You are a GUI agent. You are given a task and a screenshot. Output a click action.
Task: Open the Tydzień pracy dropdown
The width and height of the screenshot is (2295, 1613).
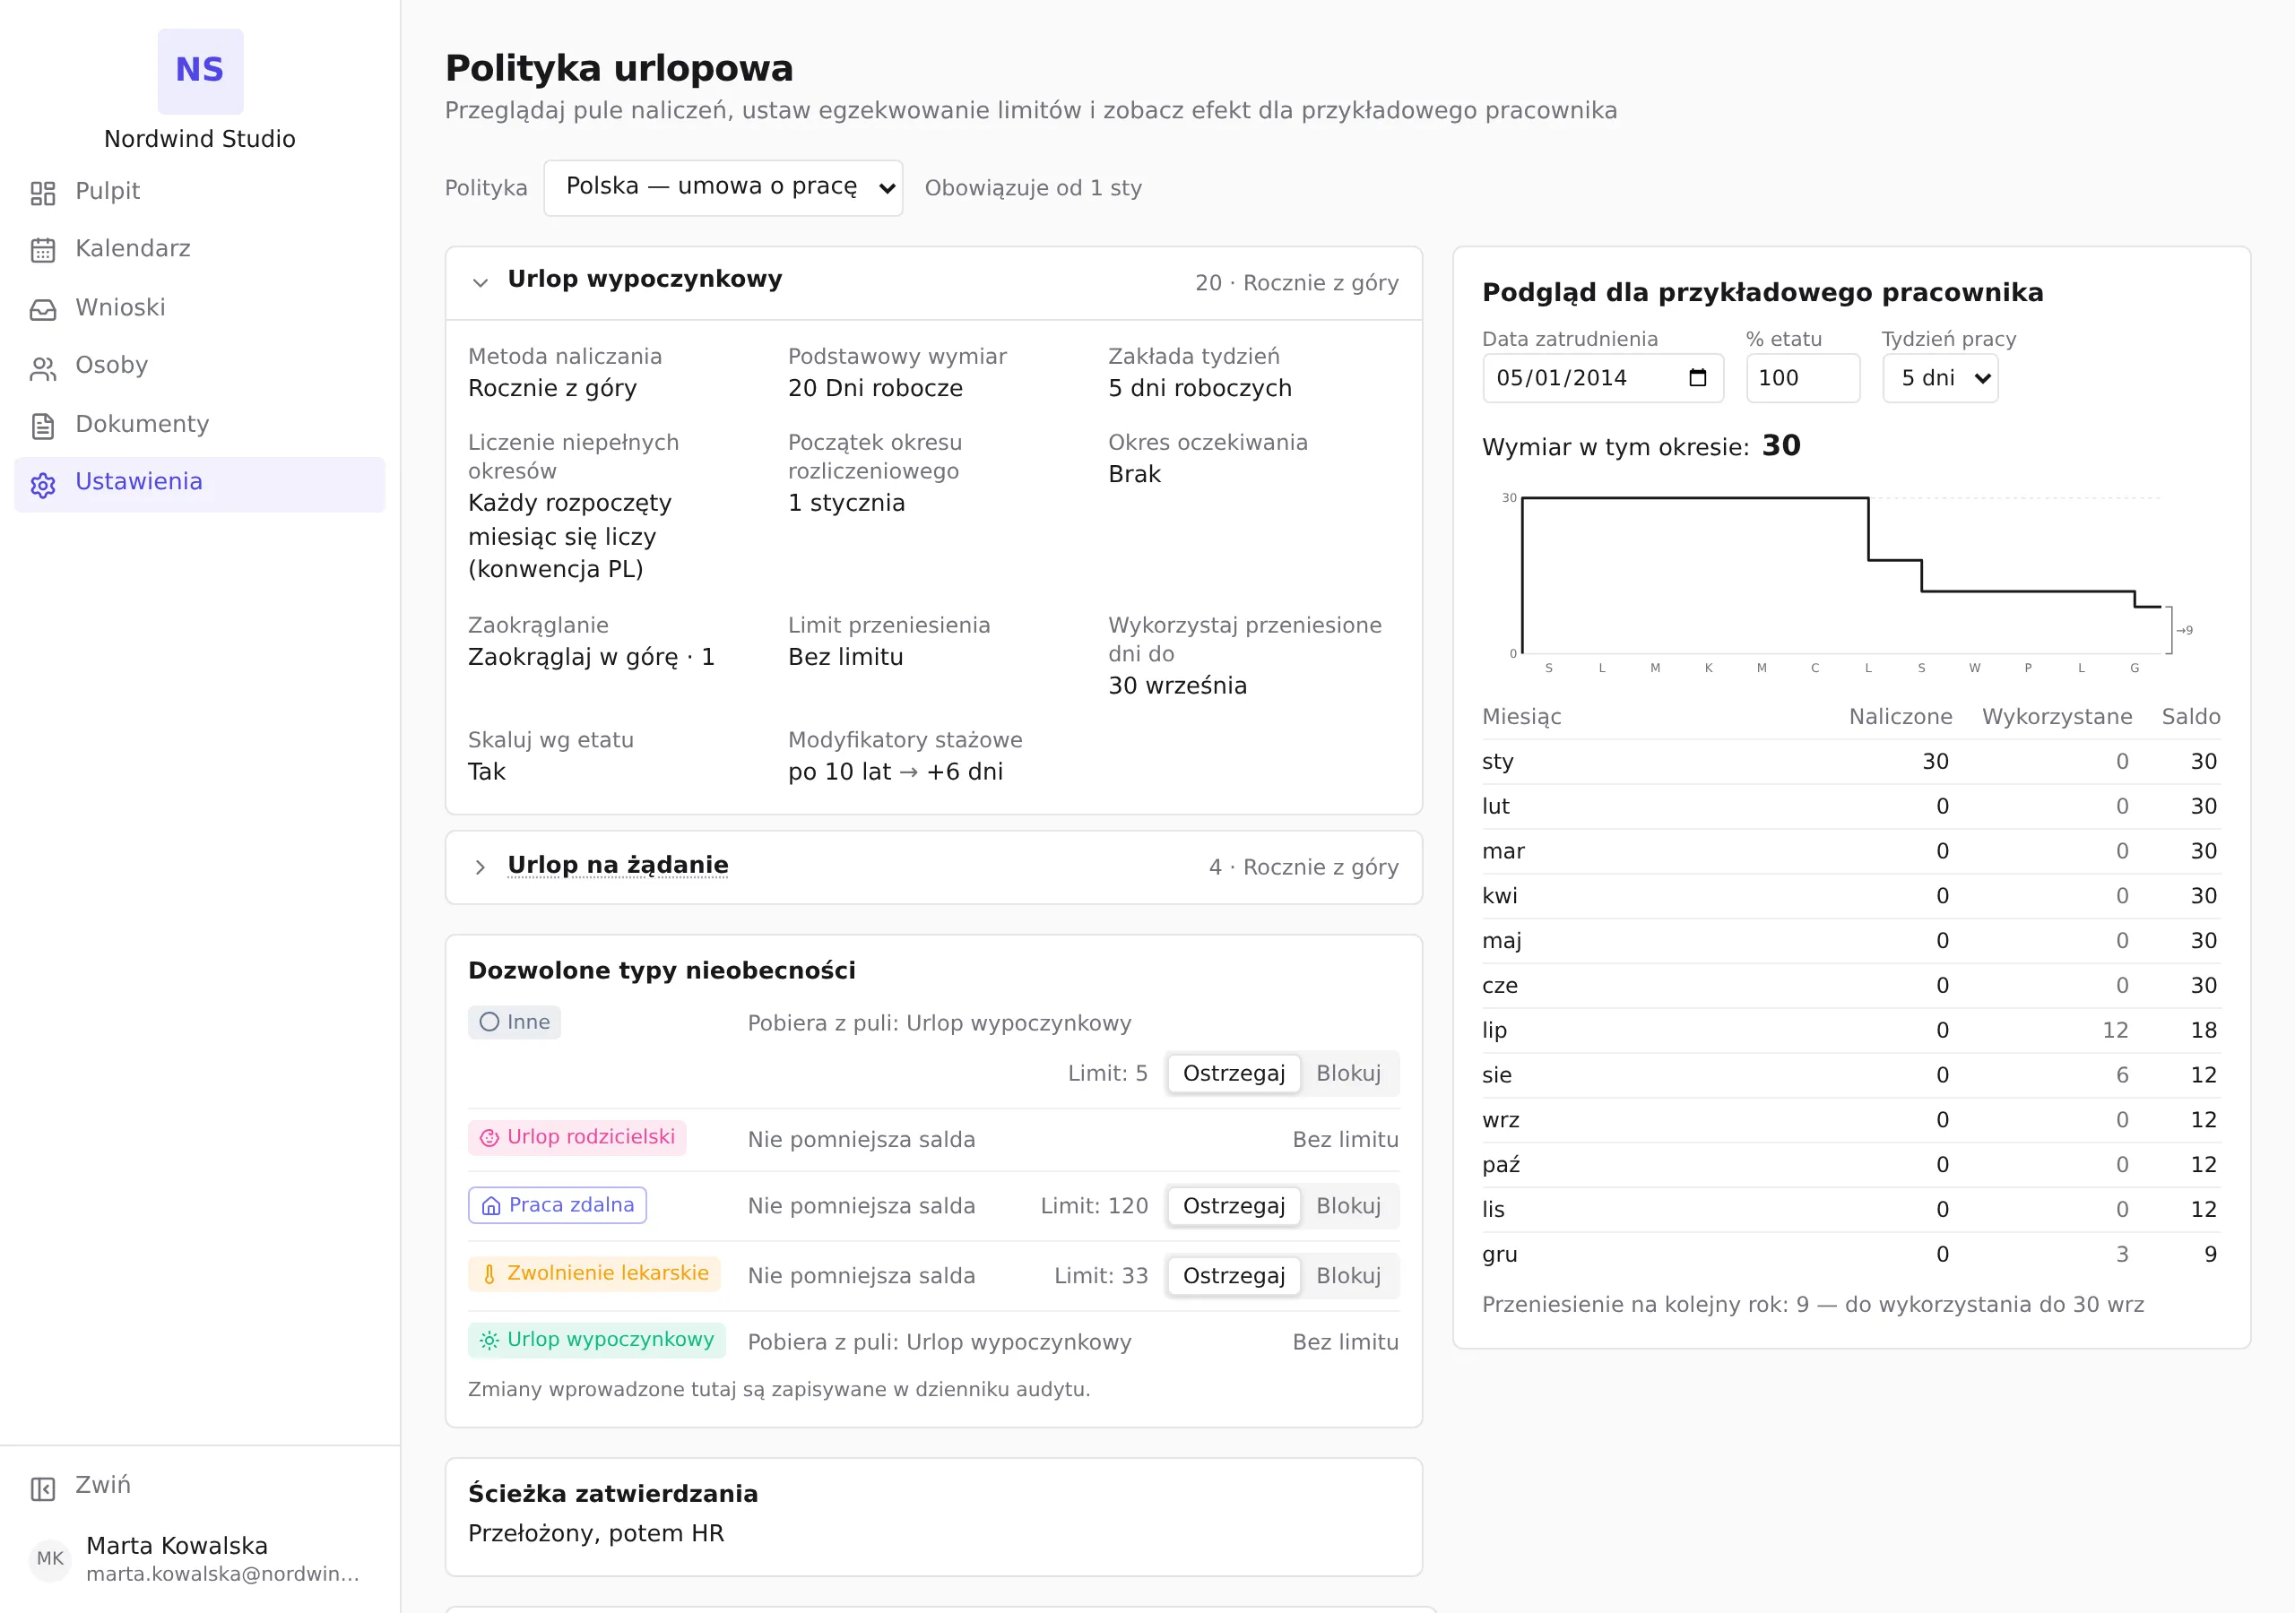tap(1940, 378)
